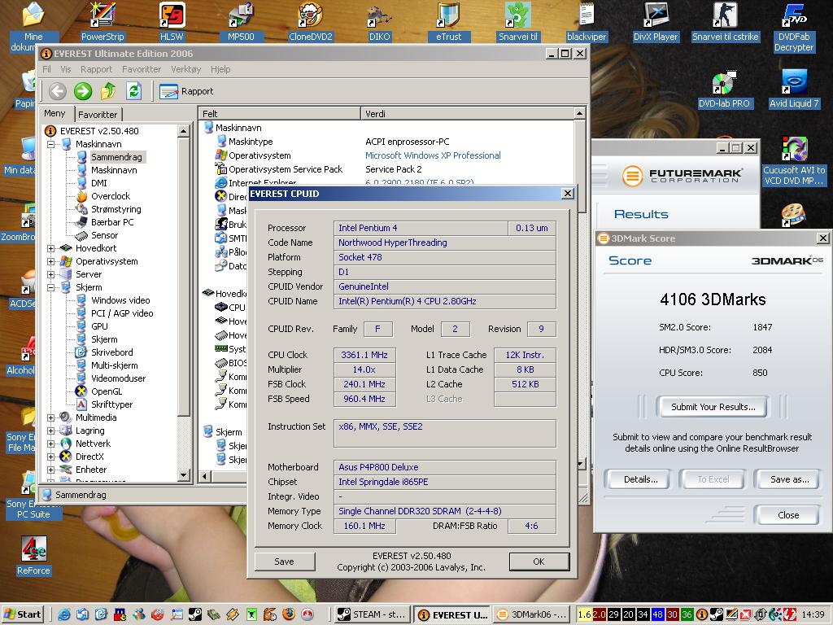Switch to the Meny tab

(55, 113)
